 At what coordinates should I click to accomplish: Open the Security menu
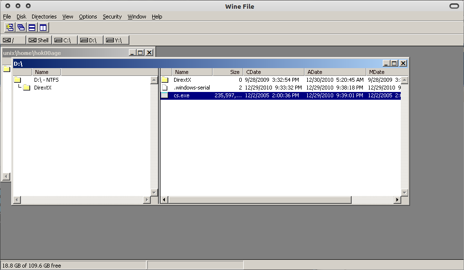112,17
